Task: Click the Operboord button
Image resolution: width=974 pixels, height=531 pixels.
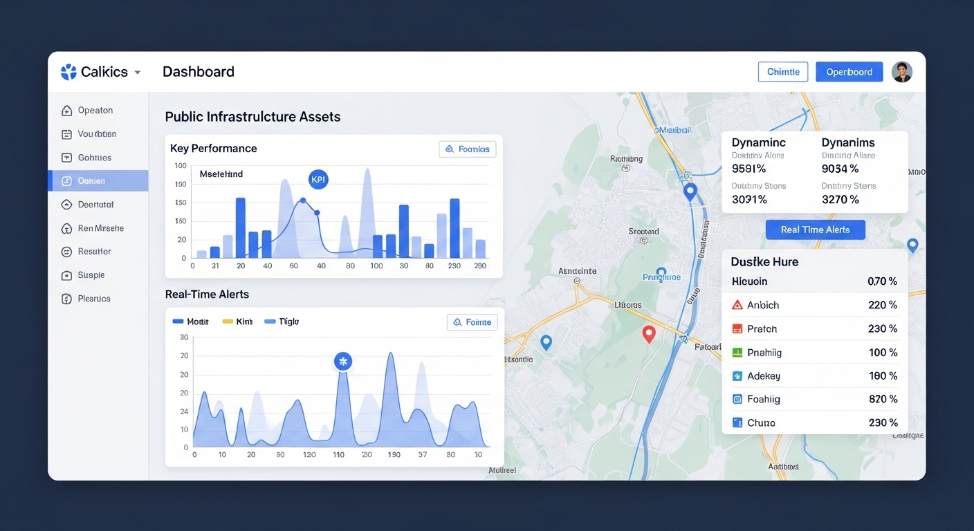Action: pyautogui.click(x=849, y=72)
